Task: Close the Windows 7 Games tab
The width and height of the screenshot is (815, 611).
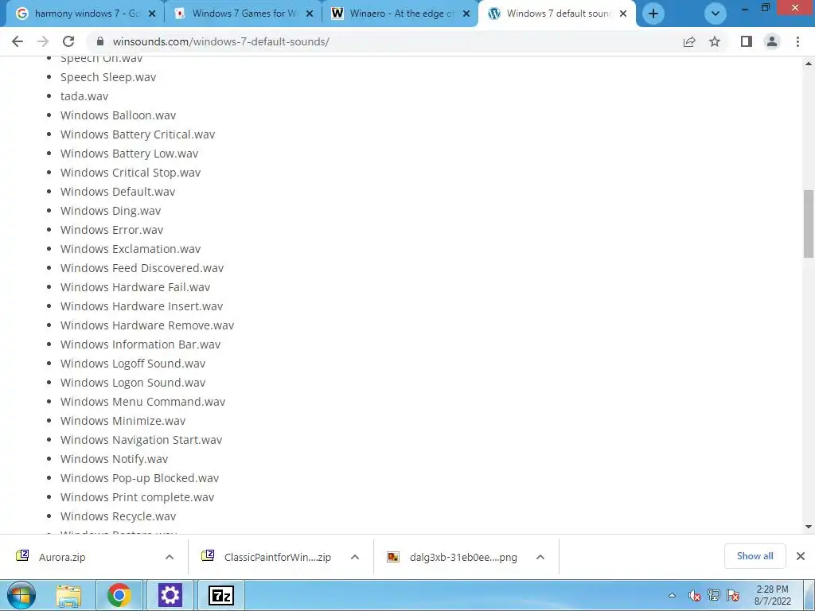Action: click(x=310, y=14)
